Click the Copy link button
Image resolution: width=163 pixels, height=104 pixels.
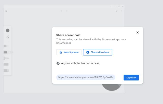[131, 78]
